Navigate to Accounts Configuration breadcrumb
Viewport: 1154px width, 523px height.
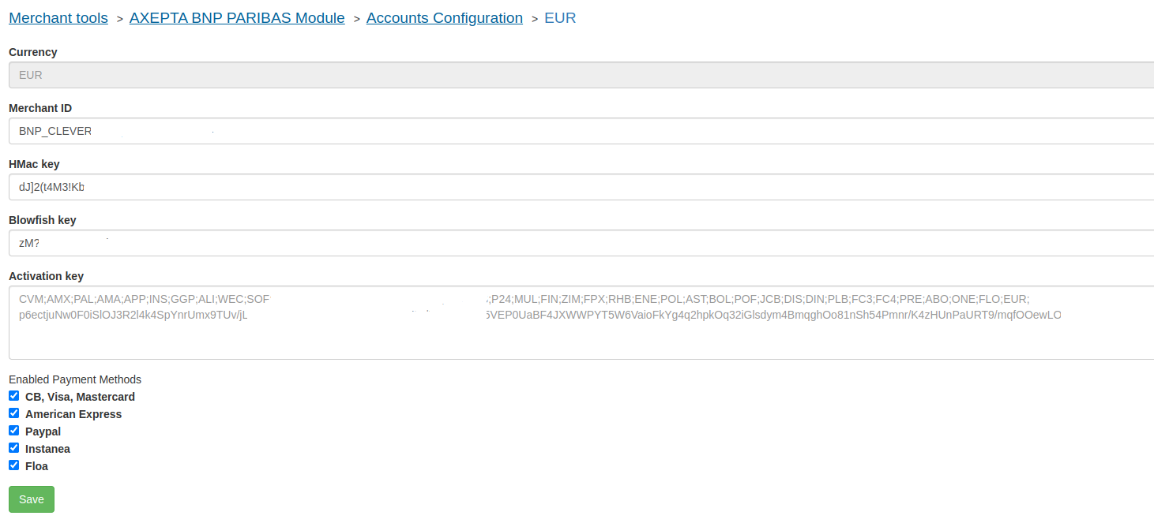(444, 18)
